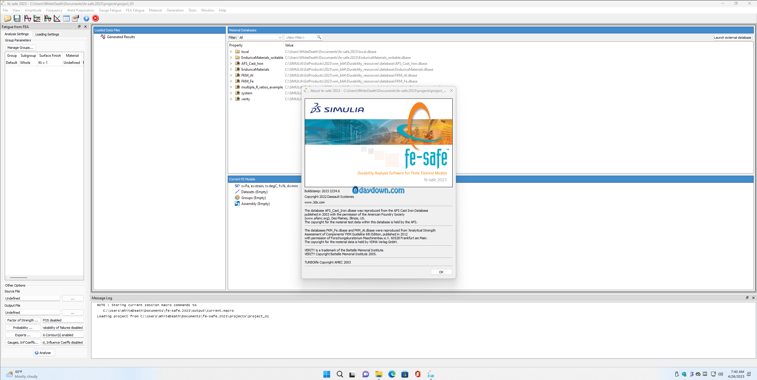Click the Microsoft Store taskbar icon
The height and width of the screenshot is (380, 757).
(405, 374)
